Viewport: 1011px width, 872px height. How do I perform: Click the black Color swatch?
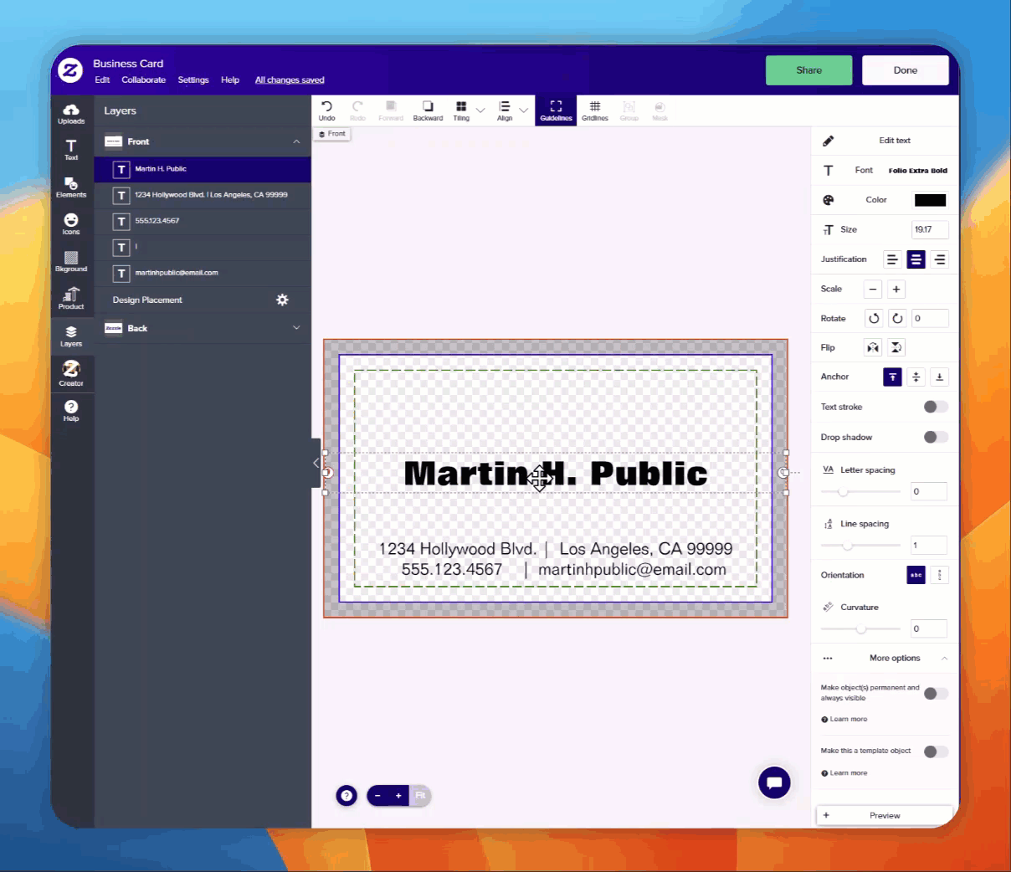click(x=930, y=200)
